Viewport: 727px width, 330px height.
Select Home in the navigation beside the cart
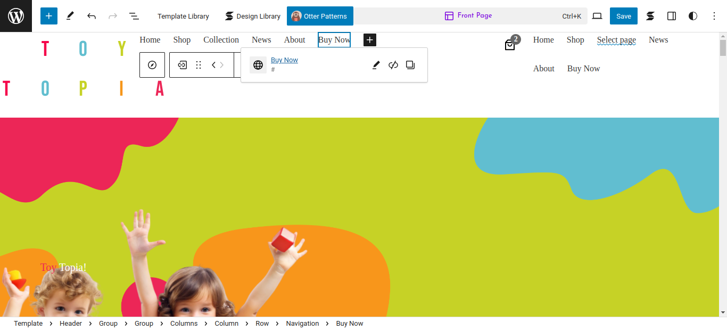coord(543,40)
